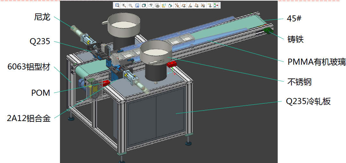Click the 铸铁 label
This screenshot has width=346, height=163.
[296, 39]
